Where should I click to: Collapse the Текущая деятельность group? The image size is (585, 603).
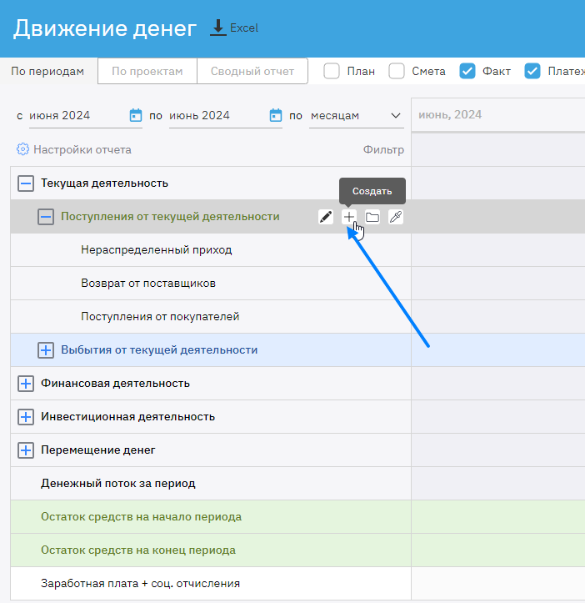pos(26,183)
